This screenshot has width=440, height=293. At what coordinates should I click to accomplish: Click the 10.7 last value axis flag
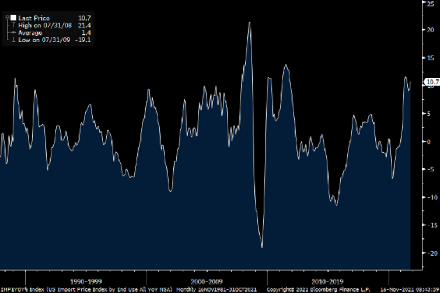tap(430, 82)
